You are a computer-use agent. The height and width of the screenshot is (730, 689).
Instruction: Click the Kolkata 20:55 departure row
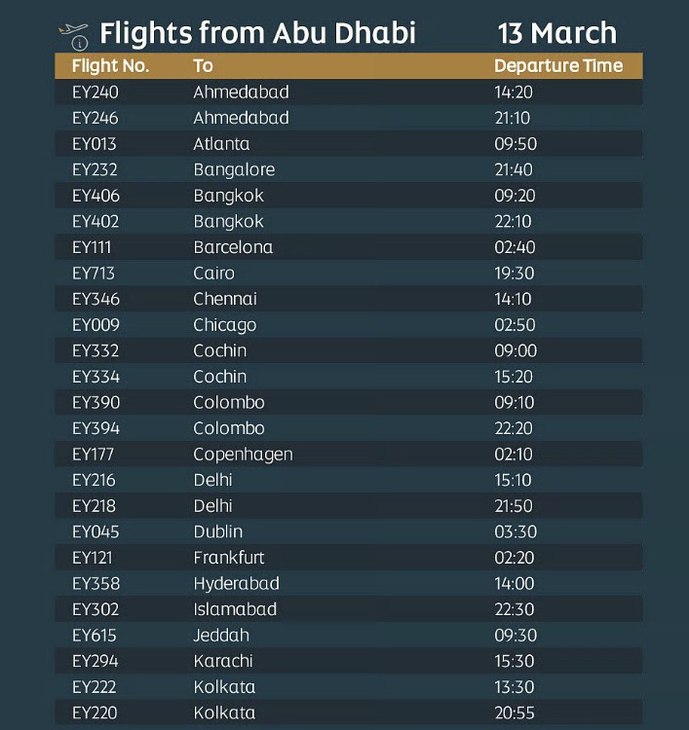349,712
